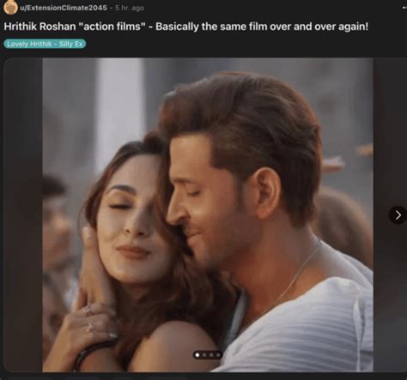407x380 pixels.
Task: Click the poster's avatar icon
Action: [10, 7]
